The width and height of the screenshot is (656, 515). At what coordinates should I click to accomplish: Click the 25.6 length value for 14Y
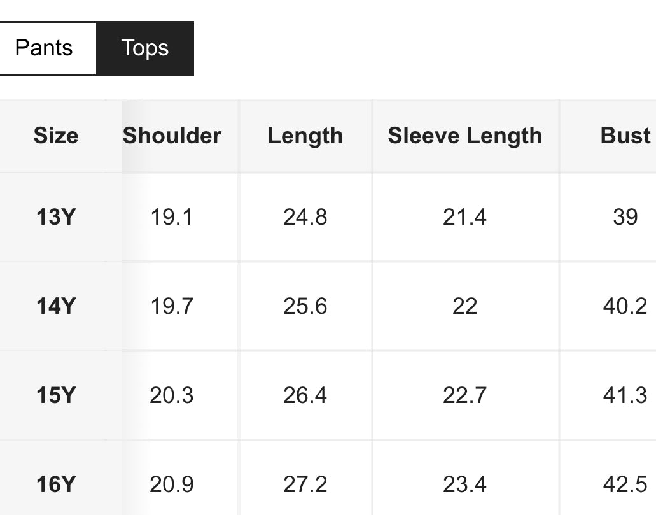305,306
